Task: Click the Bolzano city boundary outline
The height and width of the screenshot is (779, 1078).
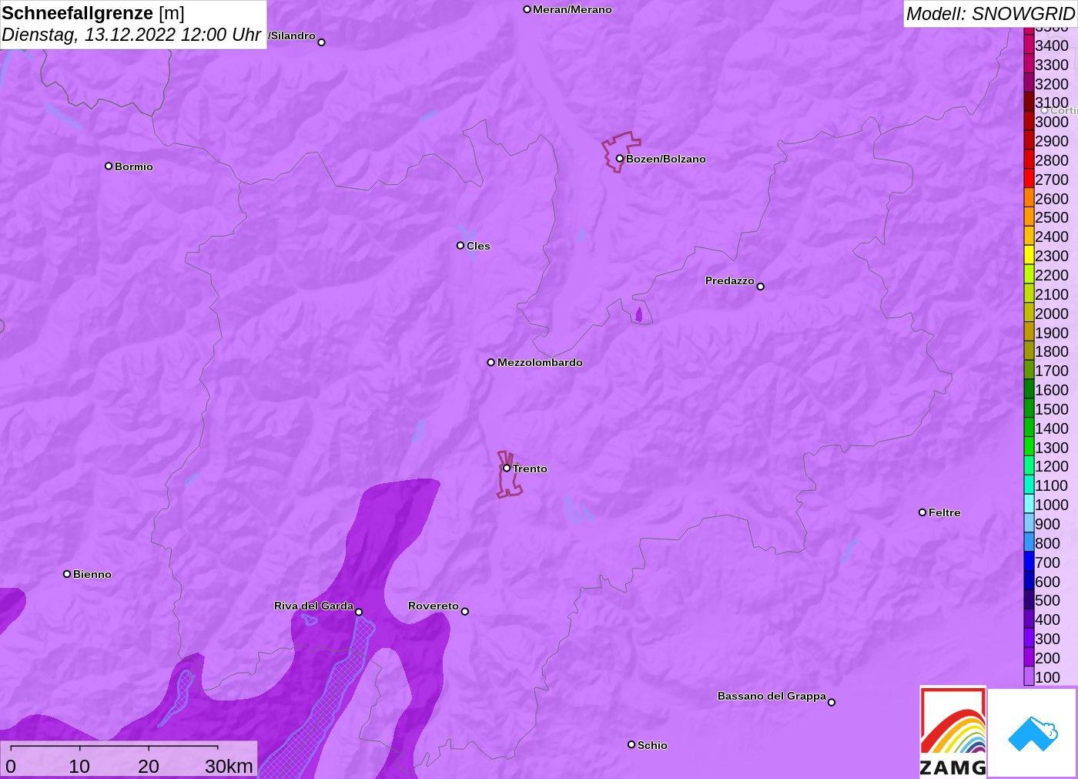Action: click(621, 152)
